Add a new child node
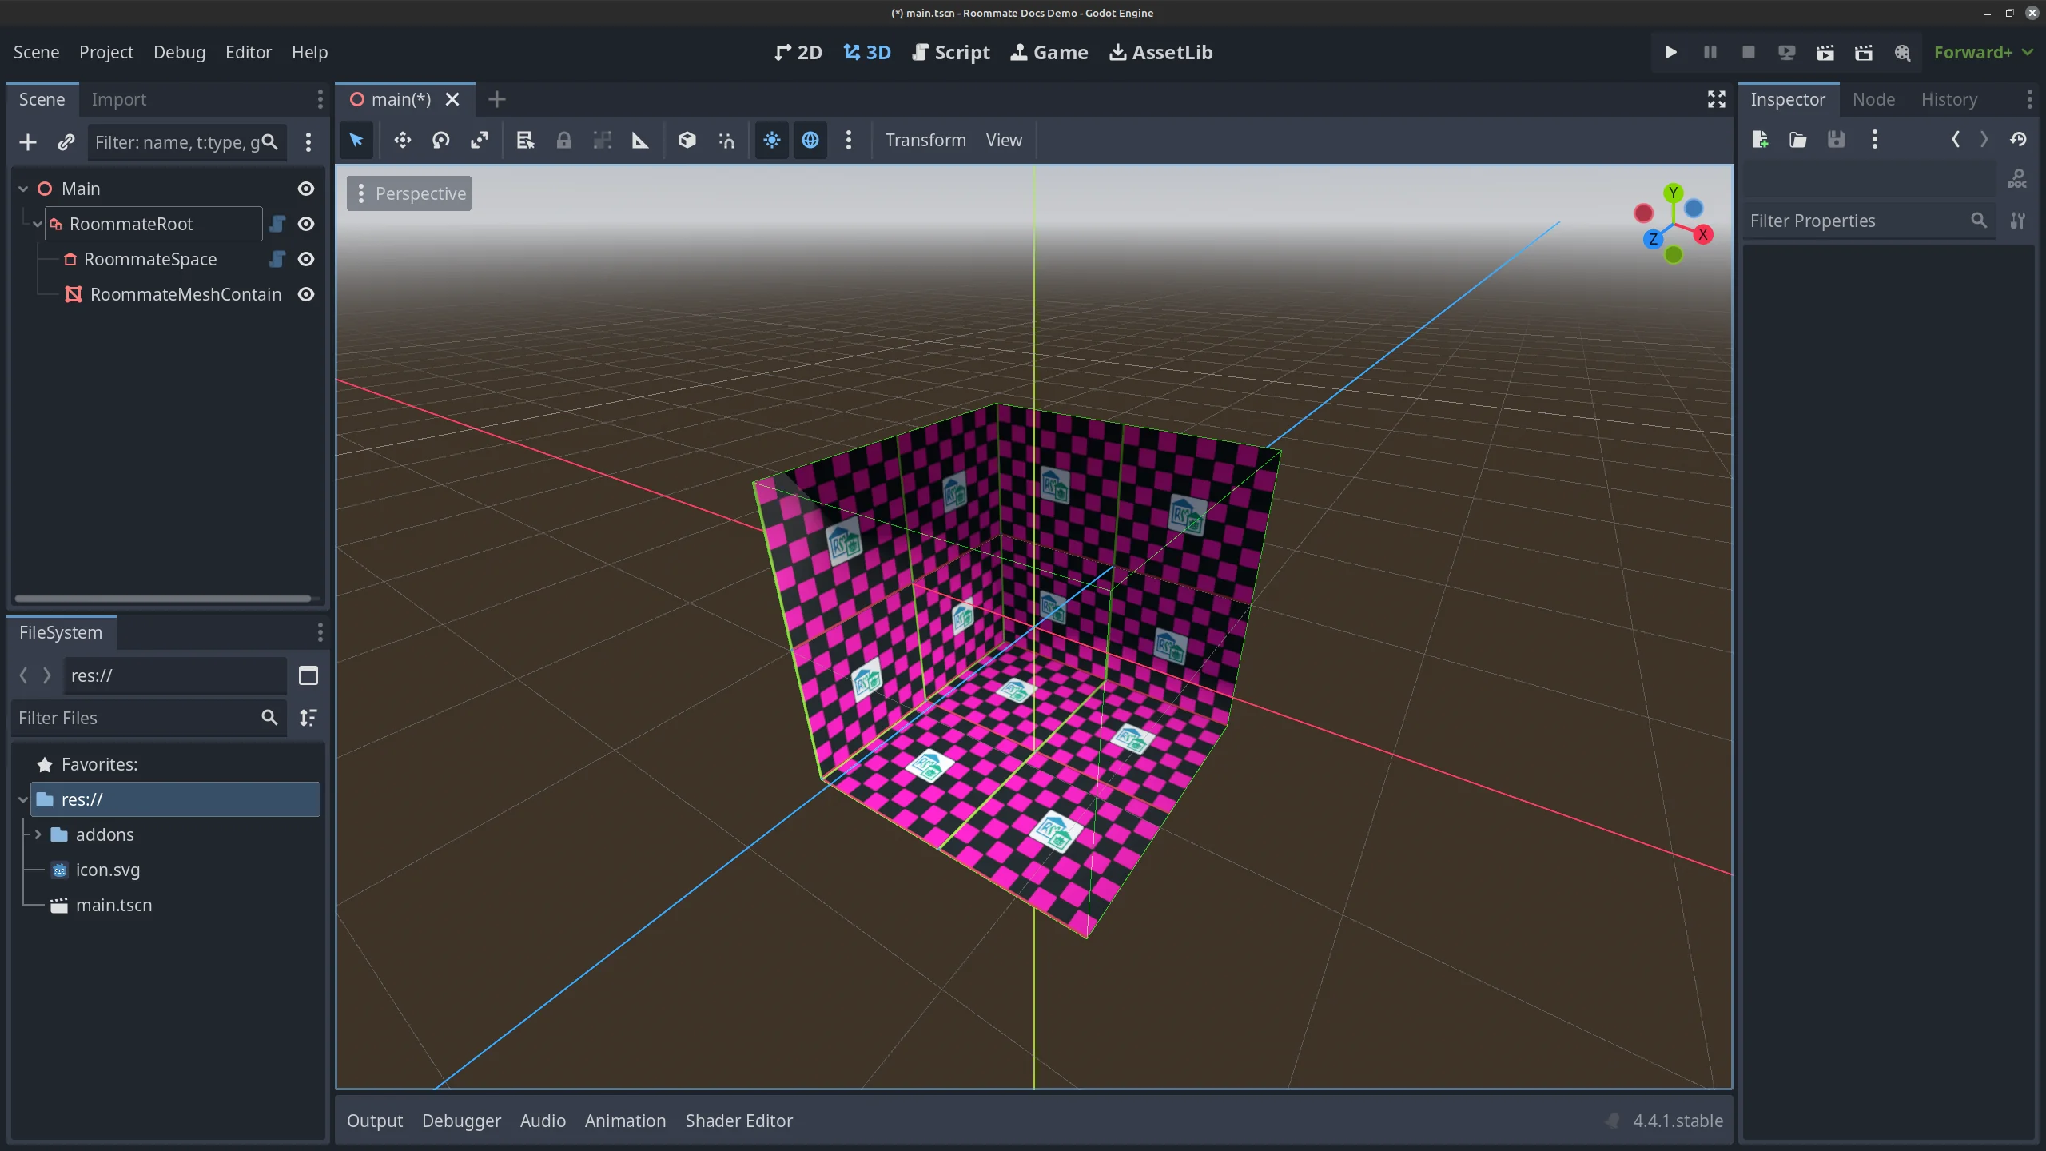 (28, 142)
